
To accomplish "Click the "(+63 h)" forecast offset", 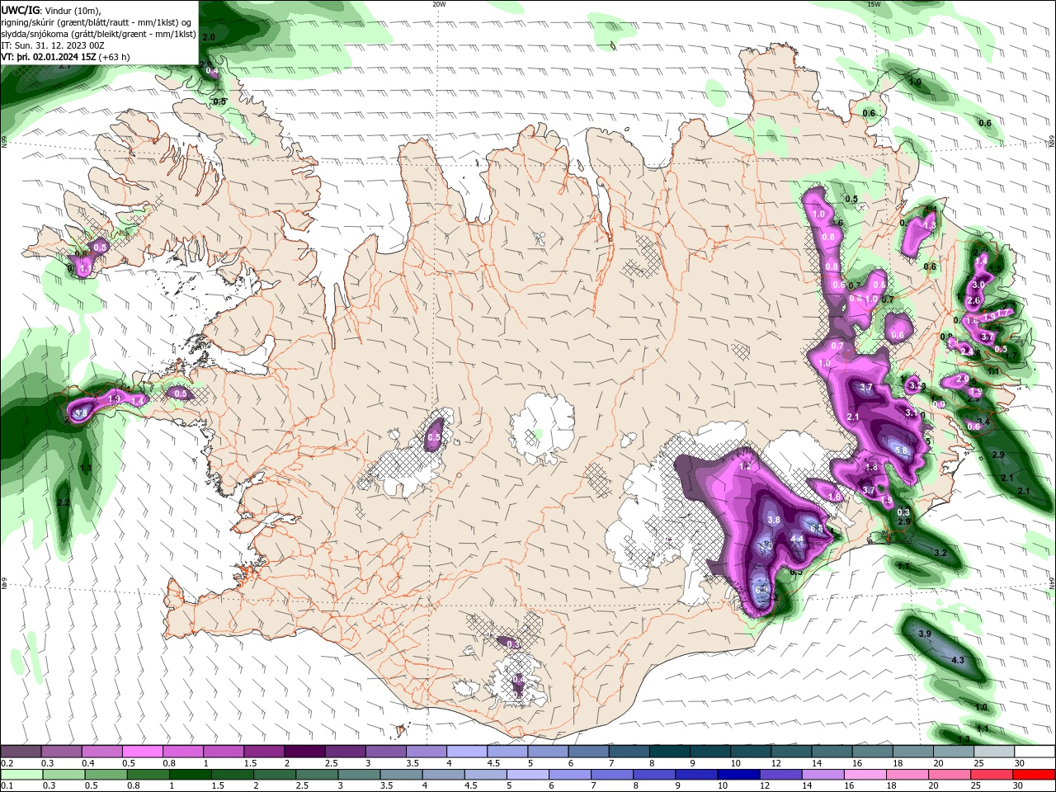I will (x=115, y=57).
